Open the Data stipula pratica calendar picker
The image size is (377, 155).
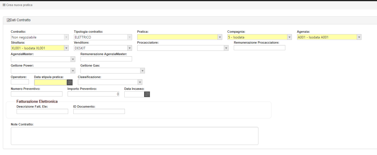pyautogui.click(x=70, y=82)
